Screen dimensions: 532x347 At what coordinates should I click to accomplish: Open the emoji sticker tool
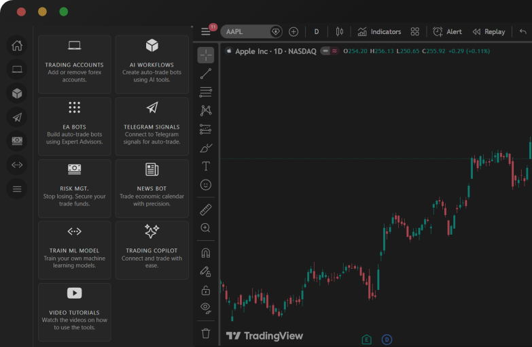206,184
